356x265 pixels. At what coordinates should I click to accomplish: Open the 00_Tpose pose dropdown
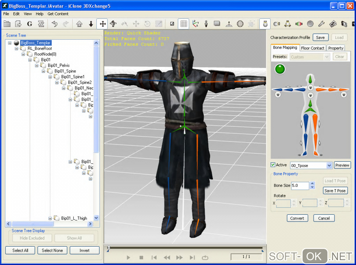pyautogui.click(x=329, y=165)
